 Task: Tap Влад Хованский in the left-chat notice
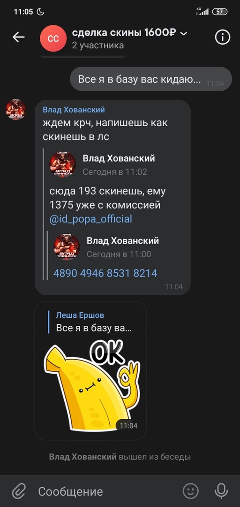(82, 457)
